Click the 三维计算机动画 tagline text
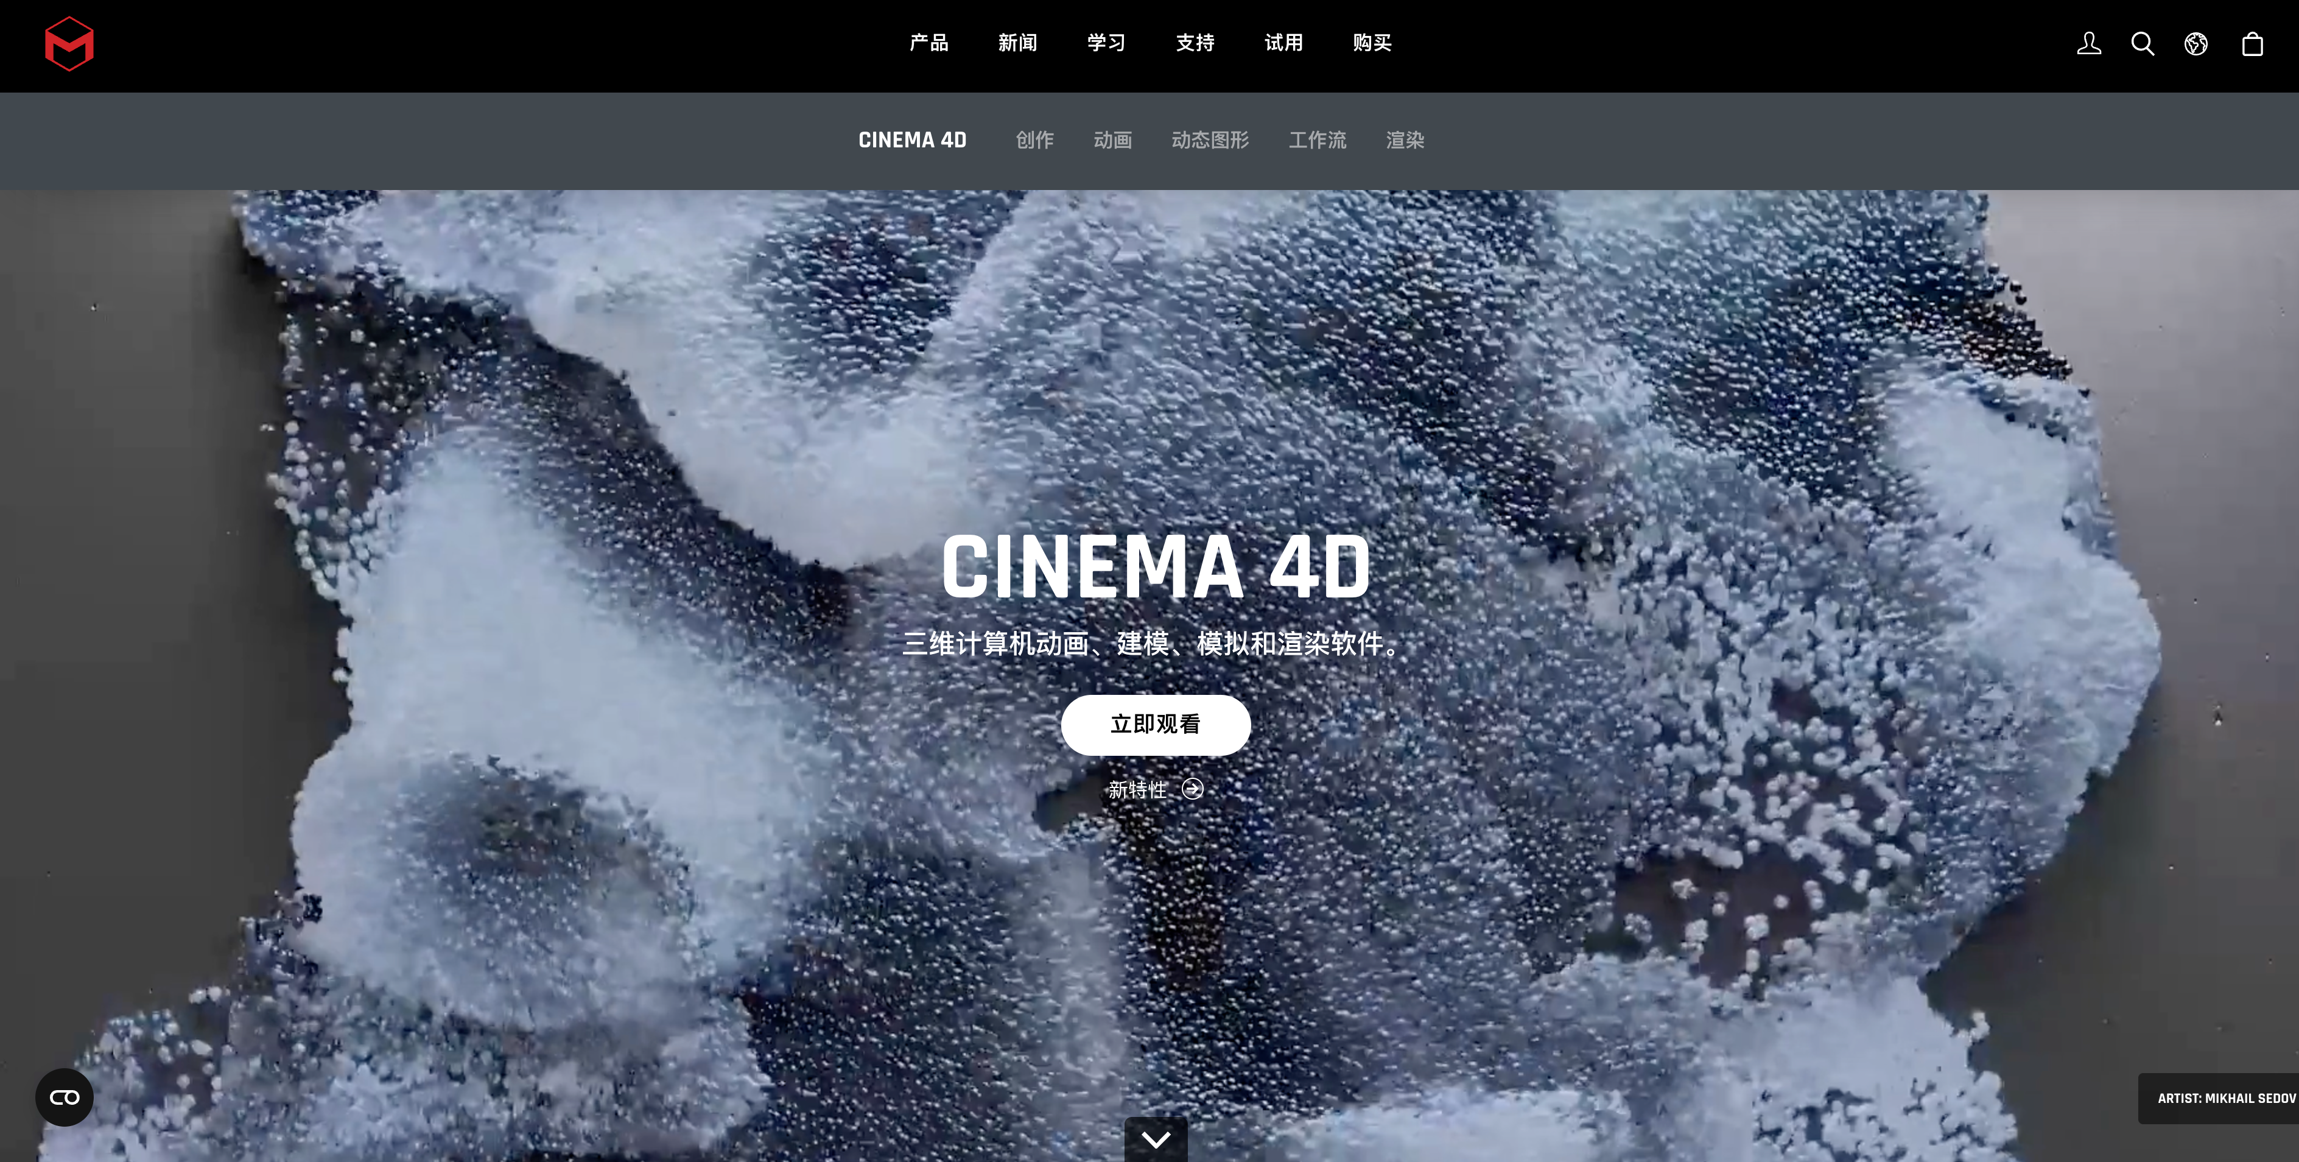The height and width of the screenshot is (1162, 2299). tap(1151, 644)
